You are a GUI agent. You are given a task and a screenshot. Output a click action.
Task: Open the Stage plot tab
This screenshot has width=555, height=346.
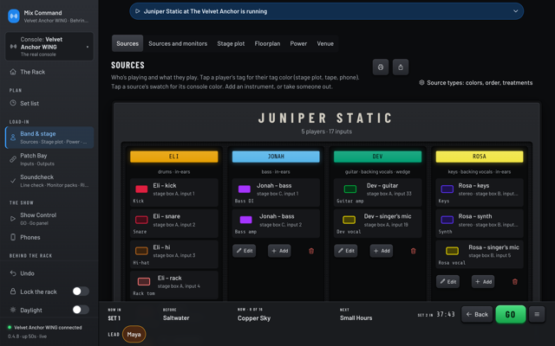(x=231, y=43)
